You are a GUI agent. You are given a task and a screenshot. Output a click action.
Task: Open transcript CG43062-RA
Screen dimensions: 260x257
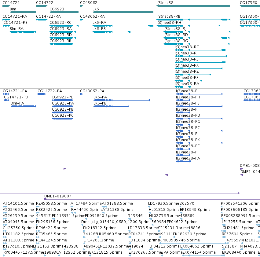(x=92, y=17)
